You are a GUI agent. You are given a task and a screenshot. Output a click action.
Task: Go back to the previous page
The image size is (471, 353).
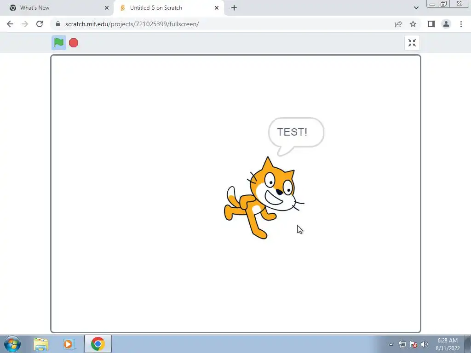10,24
